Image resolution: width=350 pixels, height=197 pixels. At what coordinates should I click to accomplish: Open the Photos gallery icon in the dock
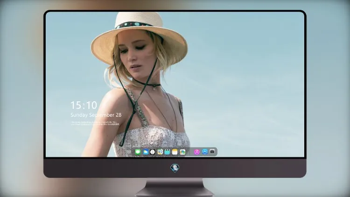coord(182,152)
